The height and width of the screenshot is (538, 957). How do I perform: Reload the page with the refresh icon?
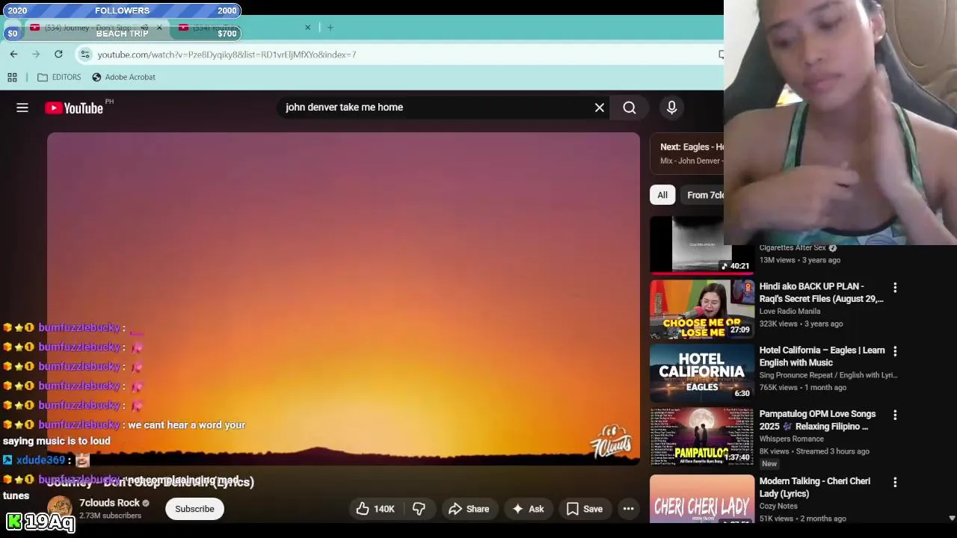58,54
